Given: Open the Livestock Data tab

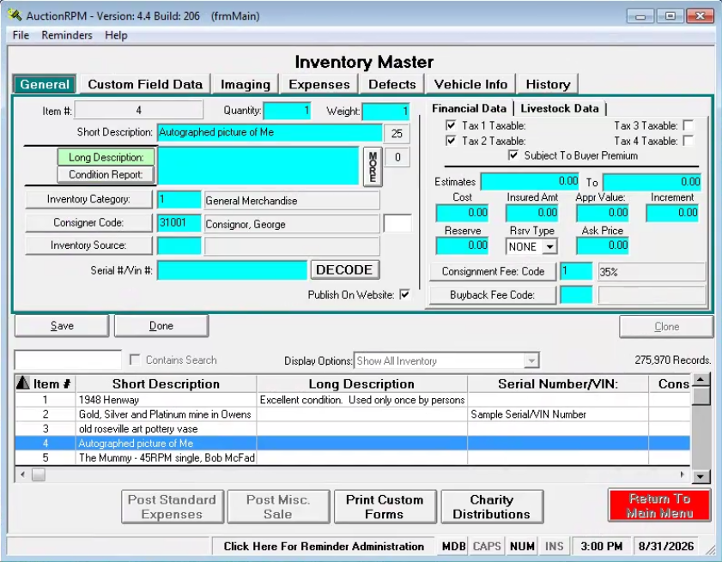Looking at the screenshot, I should (x=560, y=109).
